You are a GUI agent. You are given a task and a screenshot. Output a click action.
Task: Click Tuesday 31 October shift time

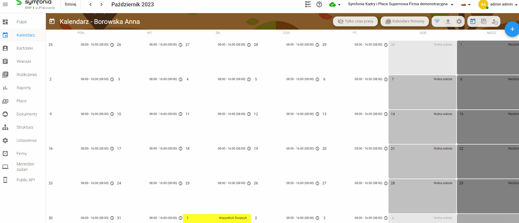[x=163, y=218]
